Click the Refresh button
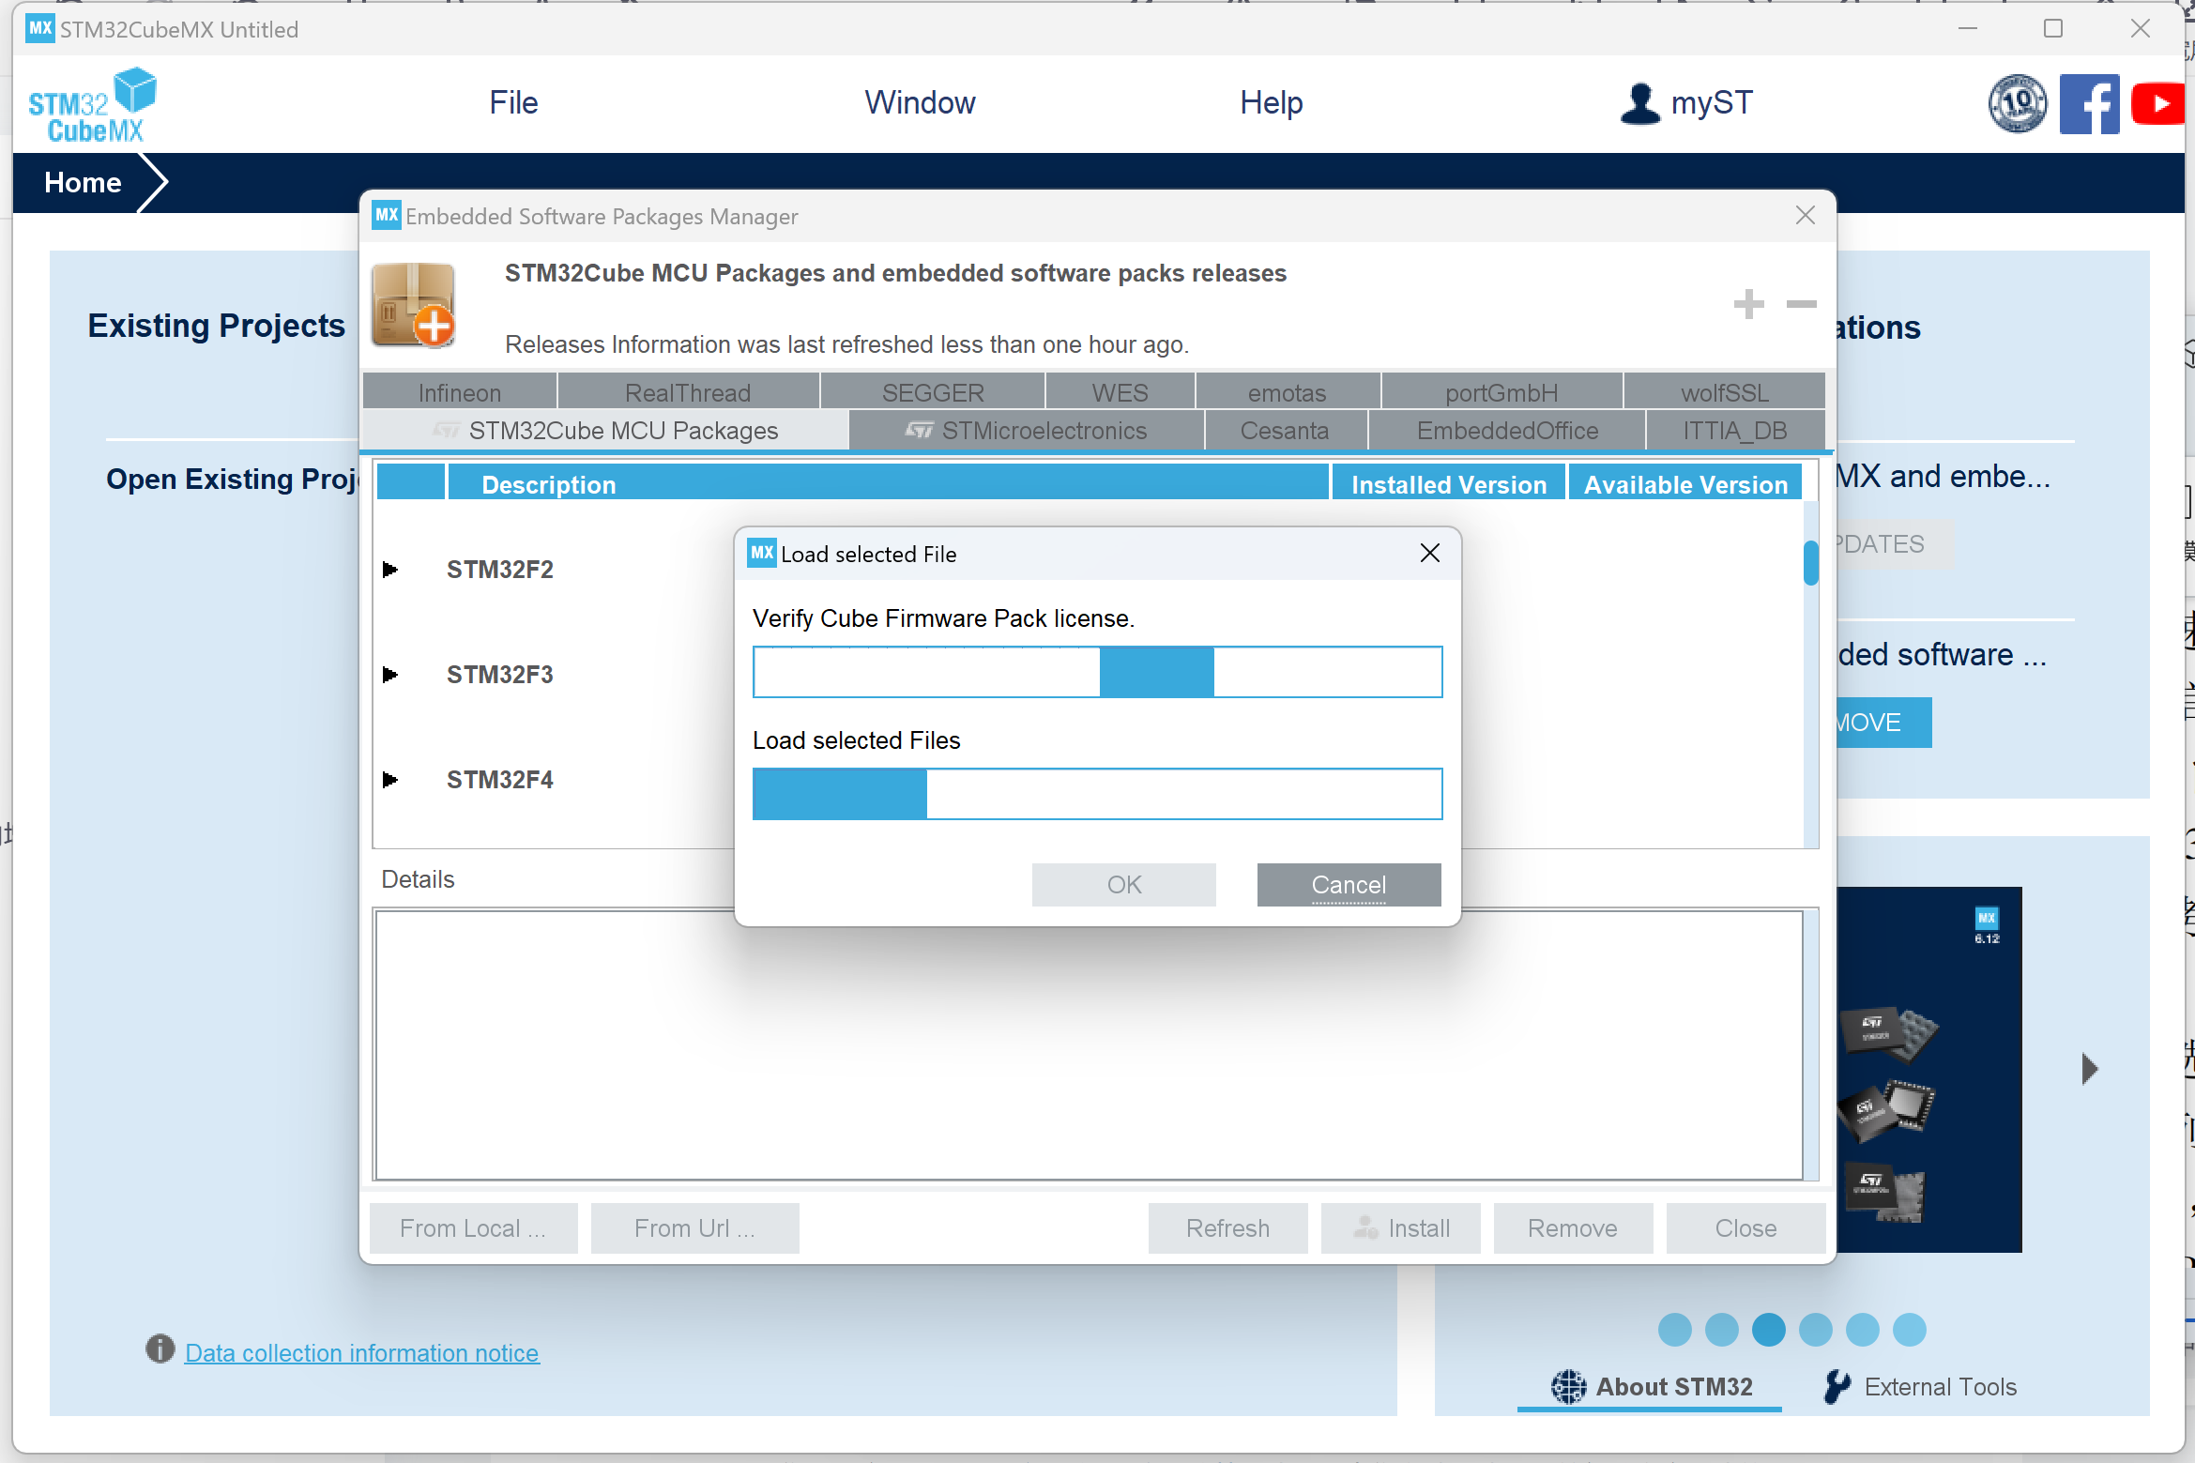Image resolution: width=2195 pixels, height=1463 pixels. pos(1227,1228)
